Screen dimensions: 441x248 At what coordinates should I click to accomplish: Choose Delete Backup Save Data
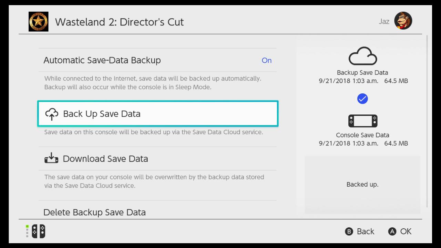point(95,212)
